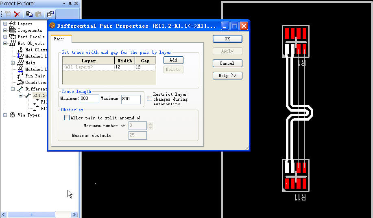The image size is (373, 218).
Task: Click the Help >> button
Action: 227,75
